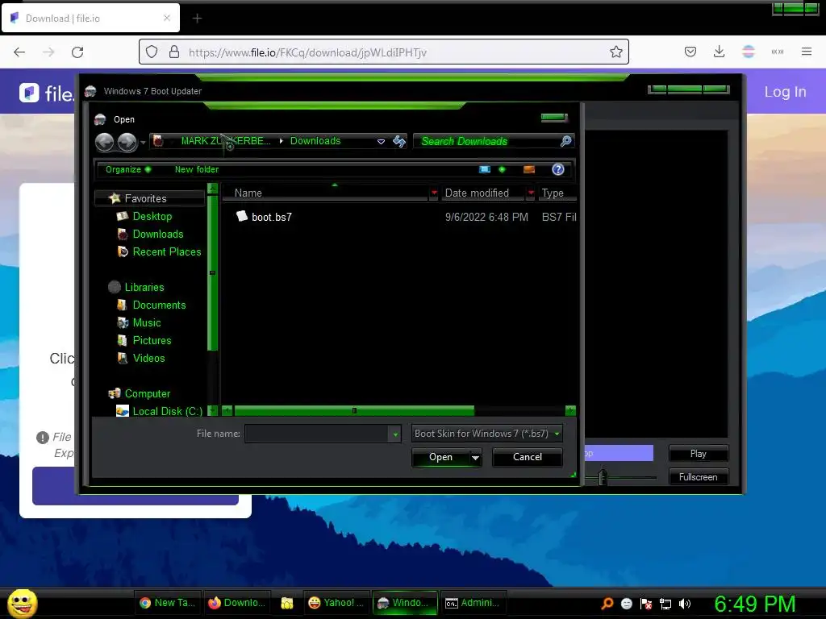Expand the Open button split arrow
This screenshot has width=826, height=619.
(x=475, y=458)
